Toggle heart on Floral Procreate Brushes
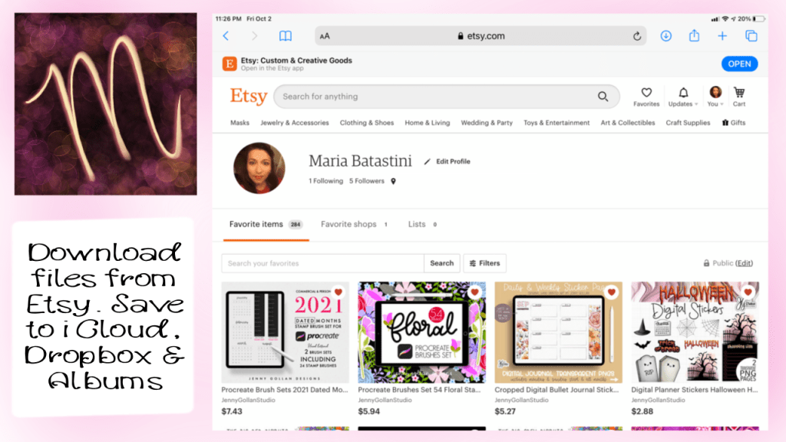Image resolution: width=786 pixels, height=442 pixels. click(x=475, y=292)
